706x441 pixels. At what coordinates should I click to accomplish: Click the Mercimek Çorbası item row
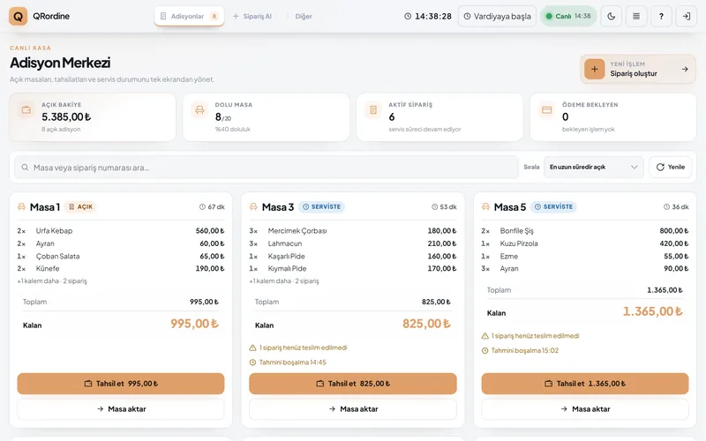(x=353, y=231)
